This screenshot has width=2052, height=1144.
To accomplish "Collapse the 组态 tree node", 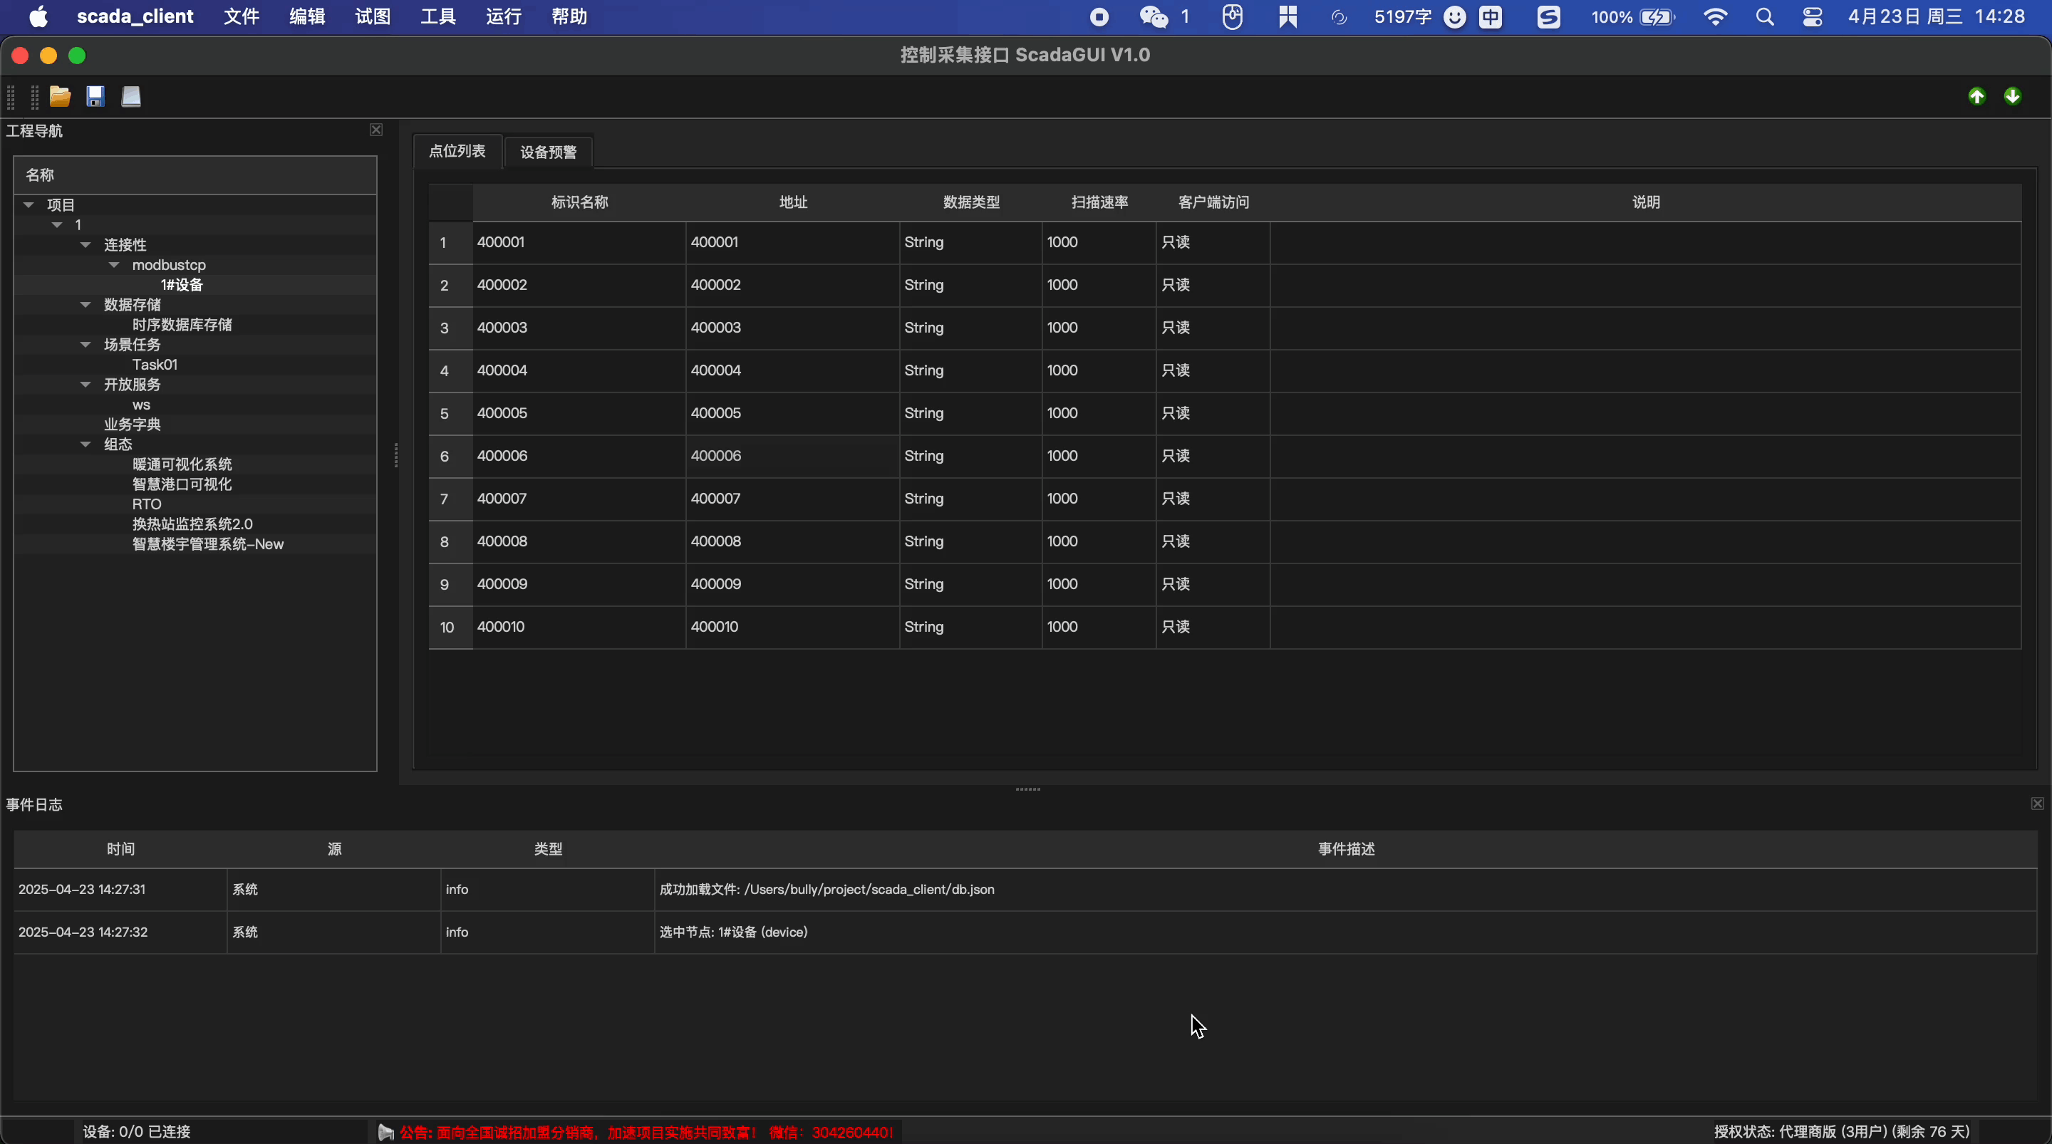I will (x=86, y=444).
